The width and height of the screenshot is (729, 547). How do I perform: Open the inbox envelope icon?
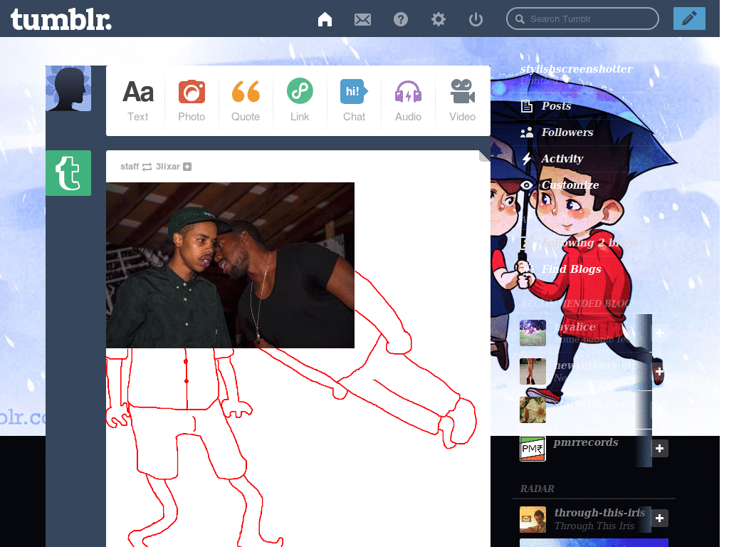click(362, 19)
